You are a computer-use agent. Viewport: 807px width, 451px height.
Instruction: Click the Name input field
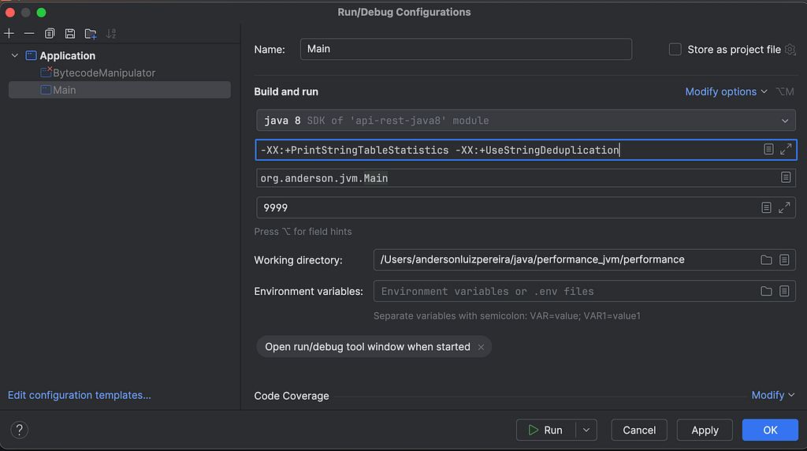466,50
